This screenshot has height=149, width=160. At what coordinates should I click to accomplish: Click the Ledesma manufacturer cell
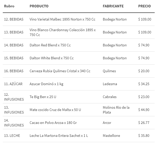tap(110, 84)
